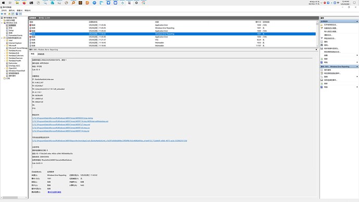Click the Firefox icon in the taskbar
This screenshot has height=202, width=359.
[x=24, y=3]
